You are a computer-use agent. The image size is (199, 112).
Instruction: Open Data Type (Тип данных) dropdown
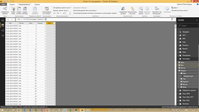pyautogui.click(x=62, y=8)
